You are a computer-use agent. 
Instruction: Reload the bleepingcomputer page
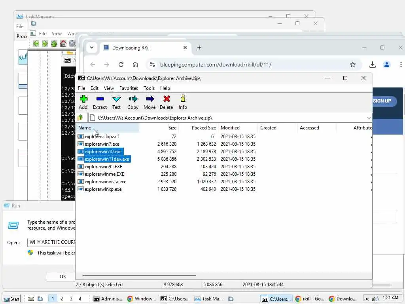coord(121,65)
